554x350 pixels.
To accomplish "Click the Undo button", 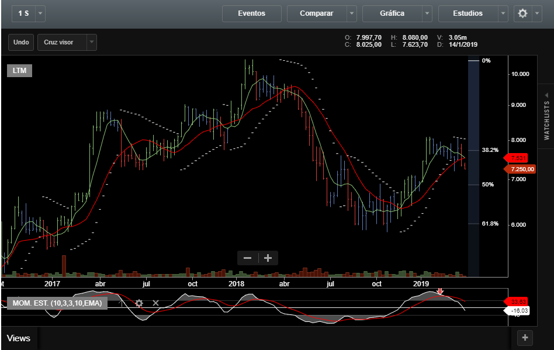I will [x=21, y=42].
